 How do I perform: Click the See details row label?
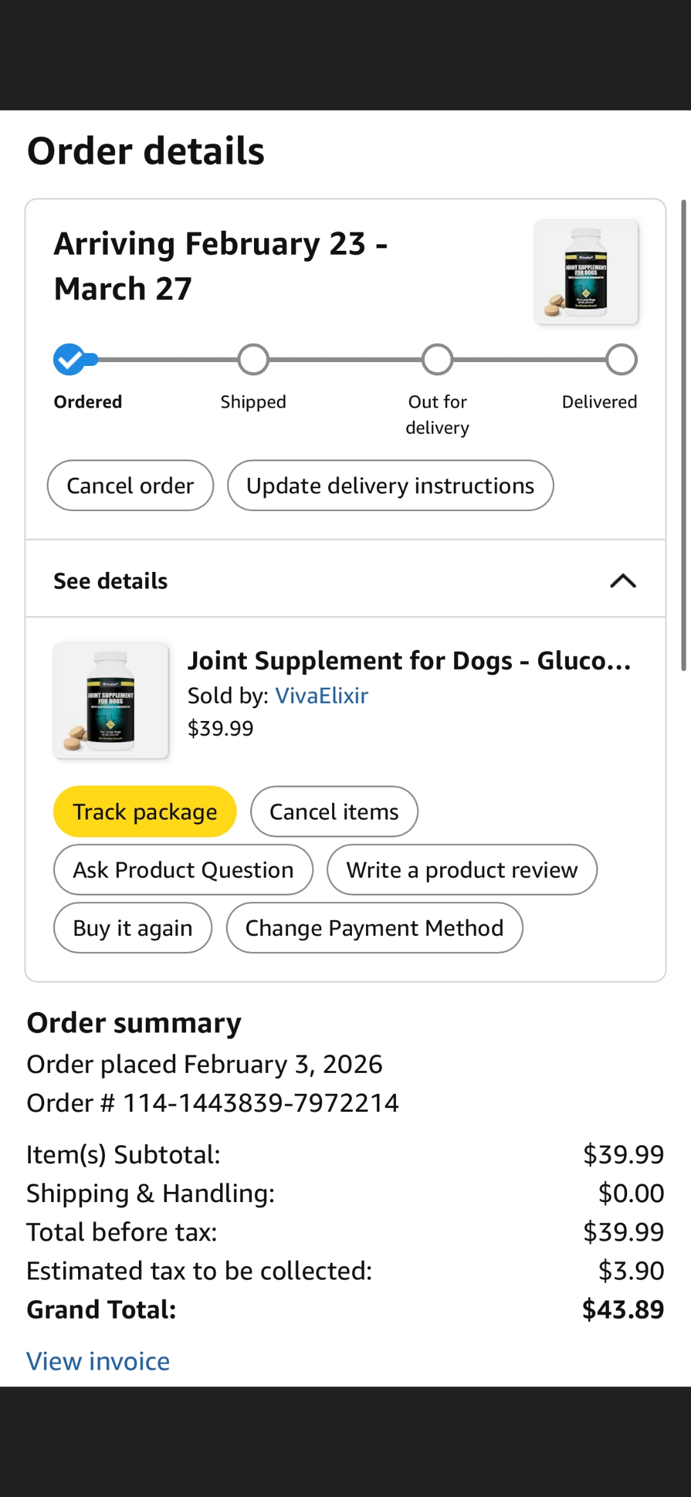click(111, 581)
